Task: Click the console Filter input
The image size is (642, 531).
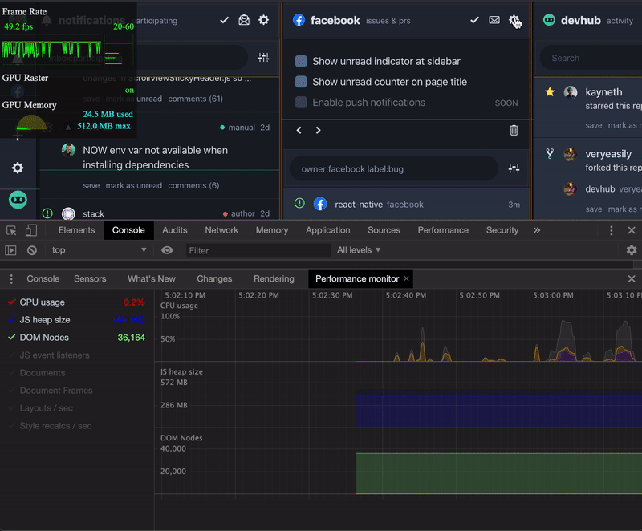Action: point(258,250)
